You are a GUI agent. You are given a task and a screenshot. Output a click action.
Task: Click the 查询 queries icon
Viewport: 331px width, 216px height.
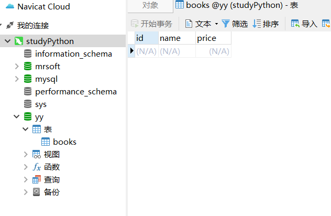click(x=37, y=179)
